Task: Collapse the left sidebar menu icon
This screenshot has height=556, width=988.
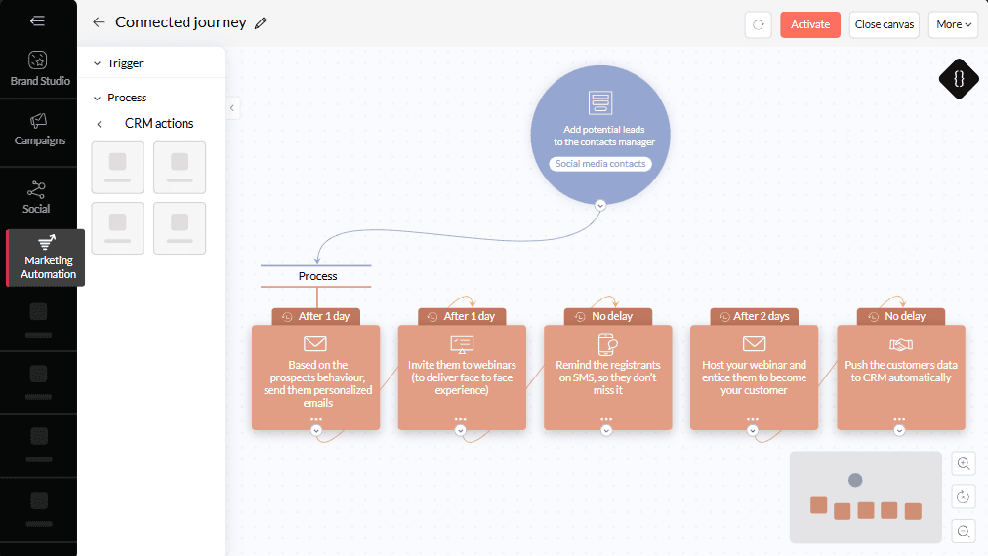Action: [x=37, y=20]
